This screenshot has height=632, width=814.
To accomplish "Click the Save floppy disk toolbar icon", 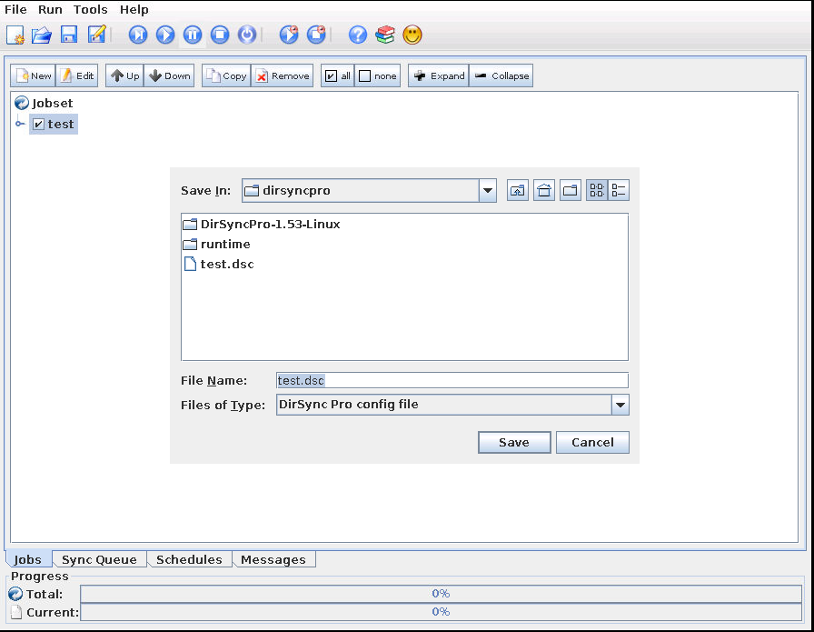I will [69, 35].
